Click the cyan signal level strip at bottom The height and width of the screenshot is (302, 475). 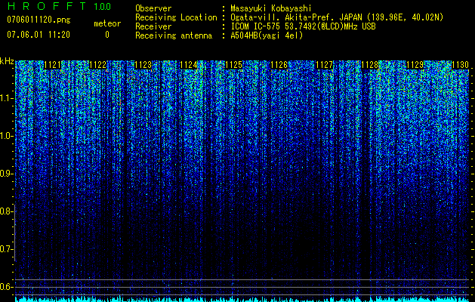point(242,299)
